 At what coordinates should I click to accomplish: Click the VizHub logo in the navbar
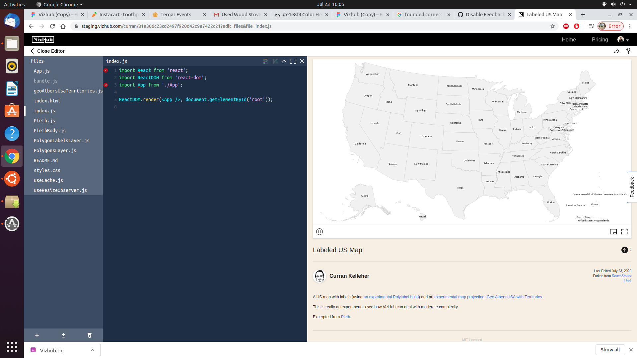pos(42,39)
